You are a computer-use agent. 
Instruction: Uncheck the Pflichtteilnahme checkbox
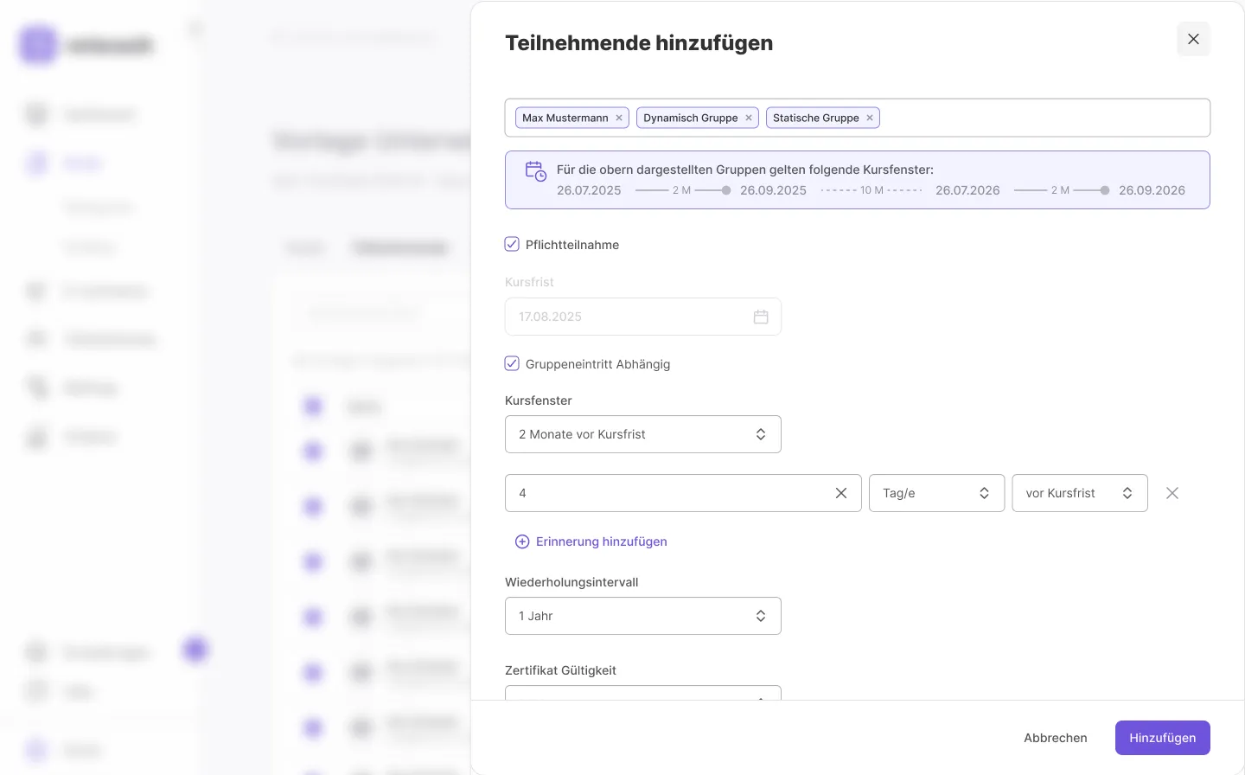pyautogui.click(x=512, y=244)
